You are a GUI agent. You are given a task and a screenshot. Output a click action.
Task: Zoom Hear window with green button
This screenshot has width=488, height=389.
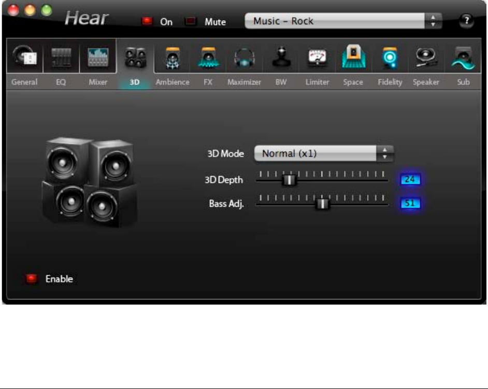coord(47,10)
